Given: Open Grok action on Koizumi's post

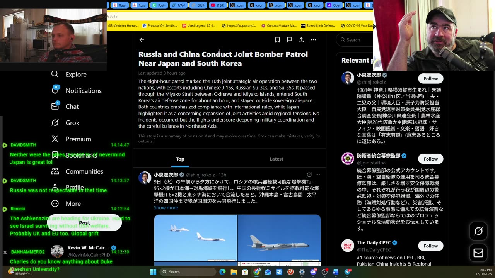Looking at the screenshot, I should point(309,175).
